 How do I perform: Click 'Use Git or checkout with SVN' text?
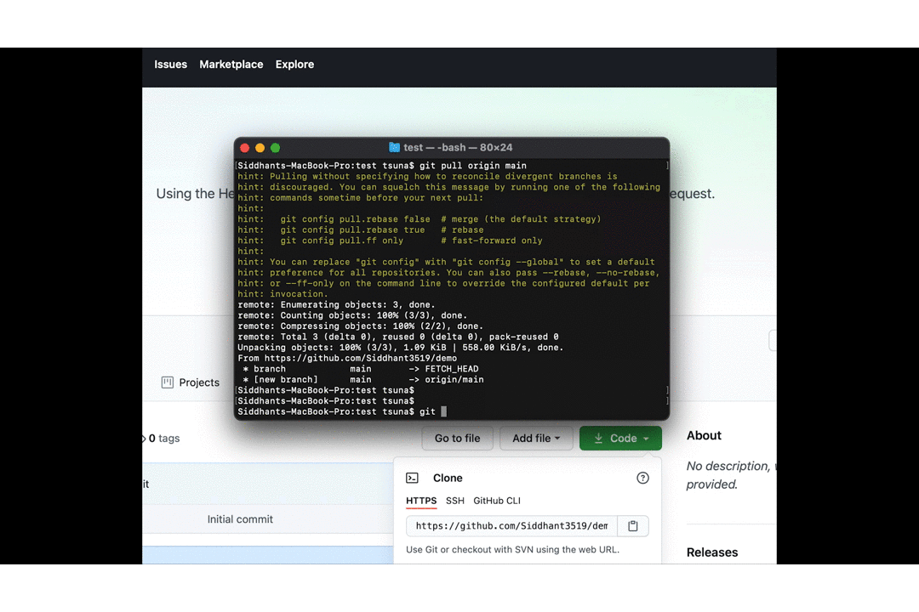pyautogui.click(x=513, y=550)
